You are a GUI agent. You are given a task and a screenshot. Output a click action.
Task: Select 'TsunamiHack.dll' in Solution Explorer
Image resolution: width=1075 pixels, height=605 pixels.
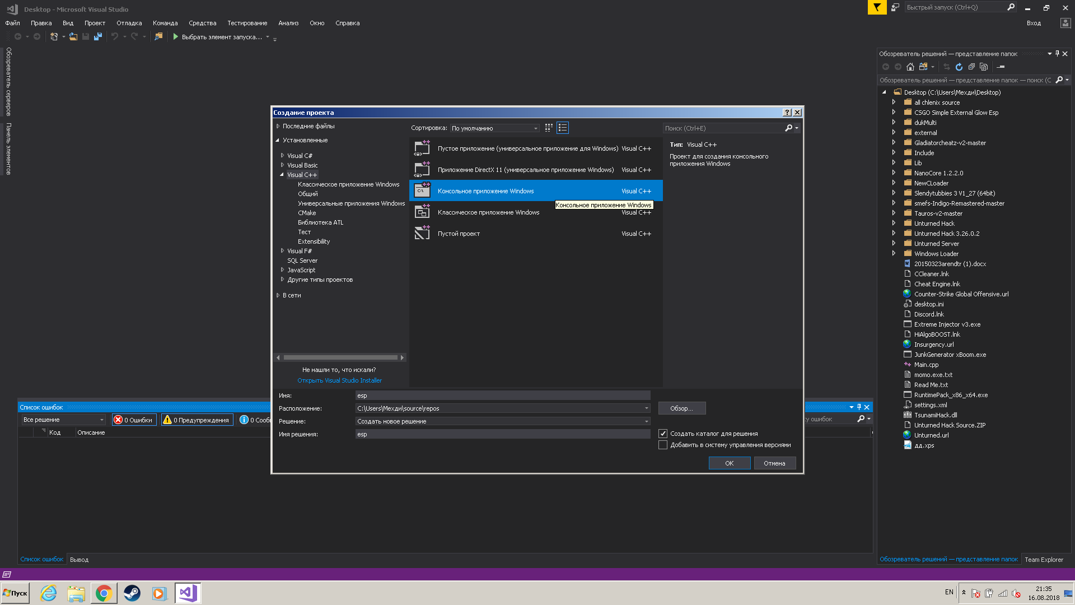point(935,415)
